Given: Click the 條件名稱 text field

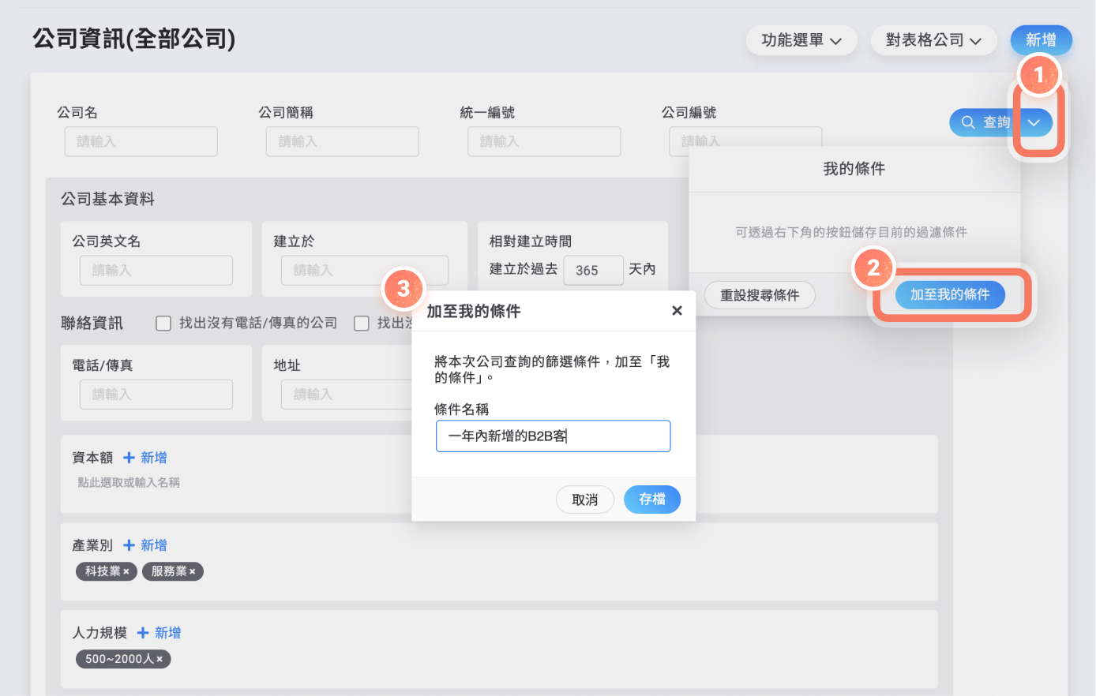Looking at the screenshot, I should [x=554, y=436].
